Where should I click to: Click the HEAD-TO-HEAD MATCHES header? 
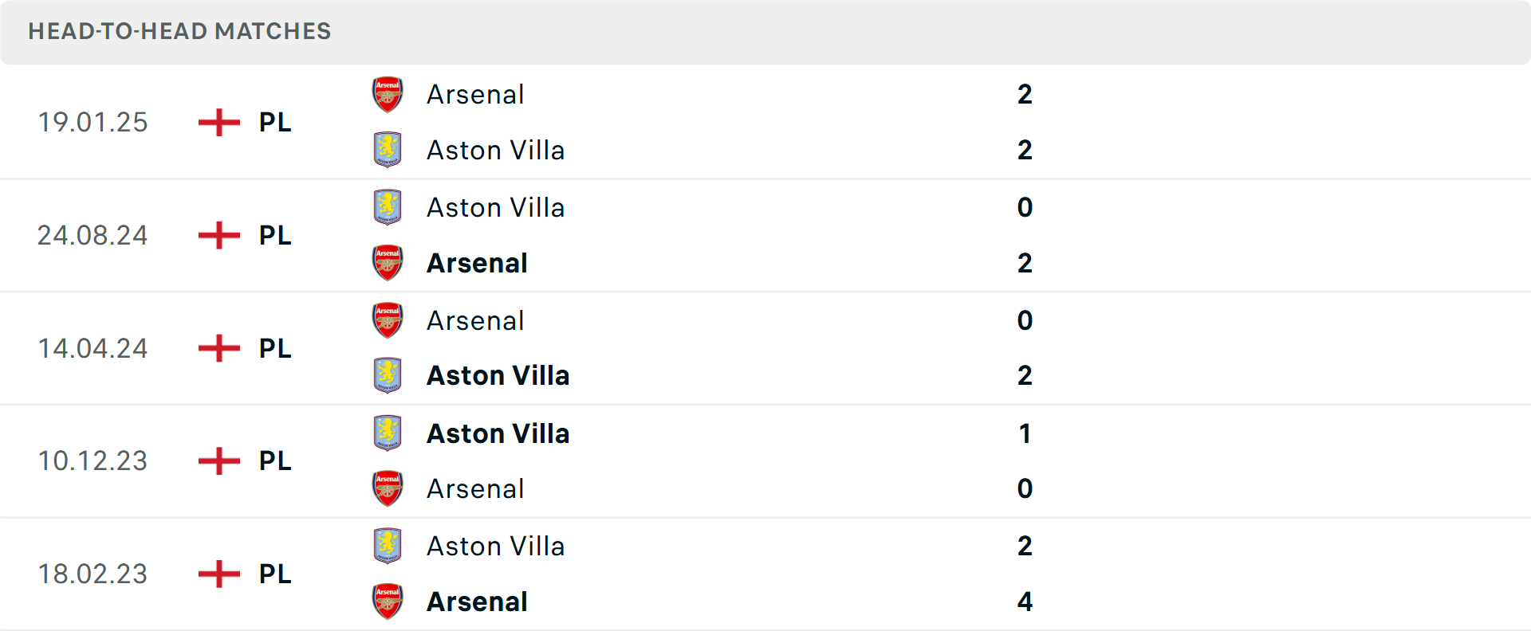[x=179, y=32]
